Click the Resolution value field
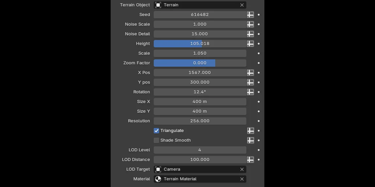The width and height of the screenshot is (375, 187). [200, 121]
